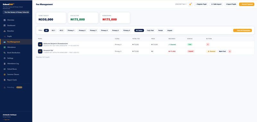257x122 pixels.
Task: Click the Paid status badge
Action: tap(190, 45)
